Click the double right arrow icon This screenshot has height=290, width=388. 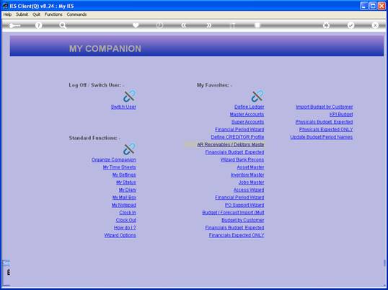click(209, 25)
